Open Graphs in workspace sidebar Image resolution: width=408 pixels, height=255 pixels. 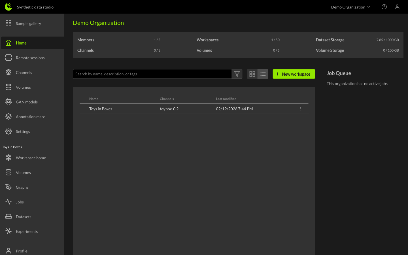[x=22, y=187]
